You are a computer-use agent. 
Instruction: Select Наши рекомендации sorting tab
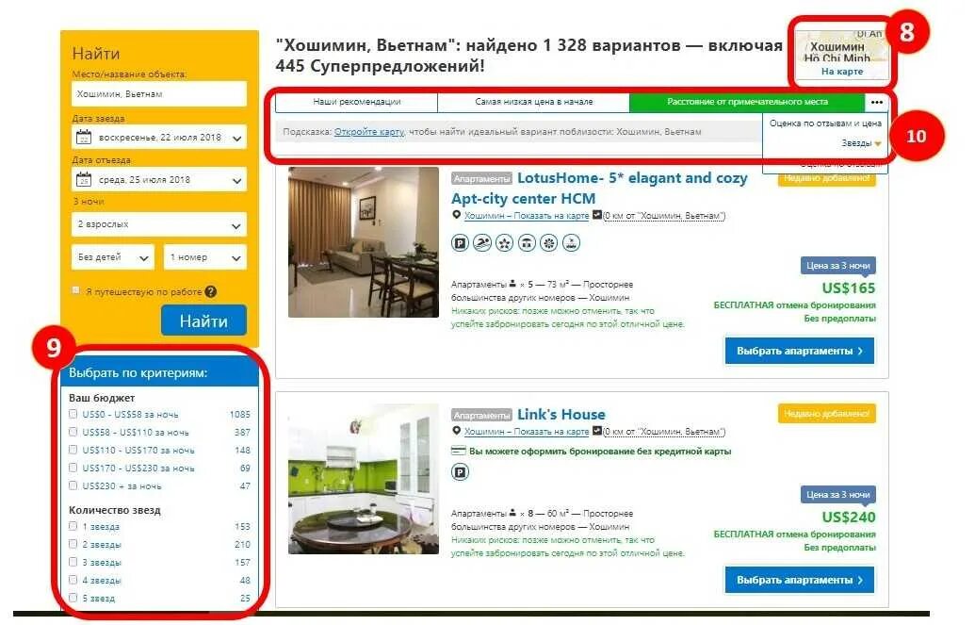pyautogui.click(x=357, y=102)
